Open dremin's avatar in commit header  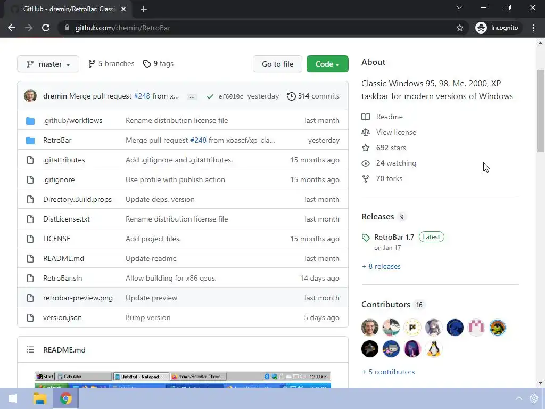tap(30, 96)
